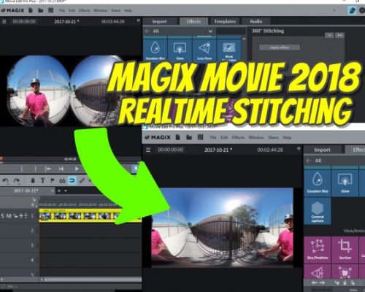Image resolution: width=365 pixels, height=292 pixels.
Task: Expand the All category dropdown in upper effects panel
Action: pyautogui.click(x=210, y=31)
